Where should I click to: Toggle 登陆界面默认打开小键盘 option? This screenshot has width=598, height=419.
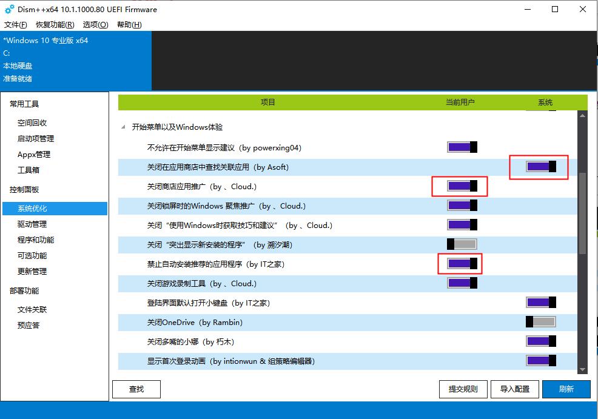540,302
